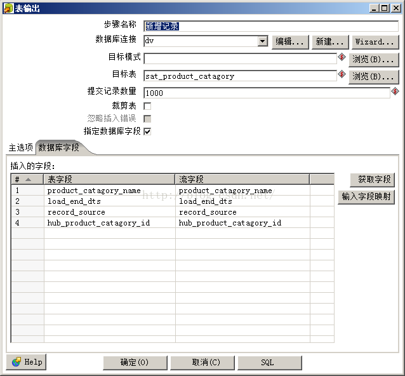The height and width of the screenshot is (376, 405).
Task: Select record_source in 流字段 column
Action: [208, 212]
